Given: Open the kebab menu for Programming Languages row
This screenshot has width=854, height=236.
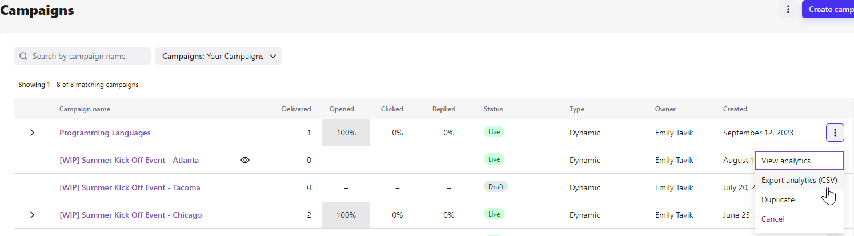Looking at the screenshot, I should click(835, 133).
